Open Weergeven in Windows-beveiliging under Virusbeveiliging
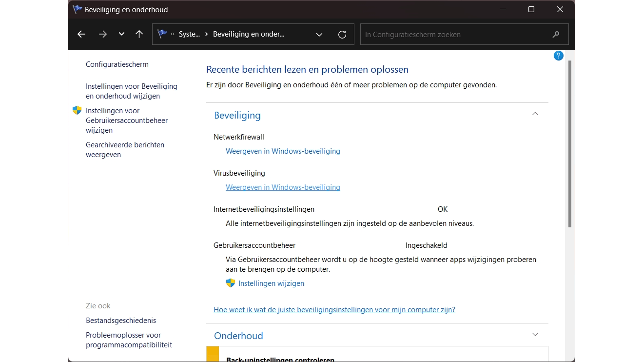 click(x=283, y=187)
